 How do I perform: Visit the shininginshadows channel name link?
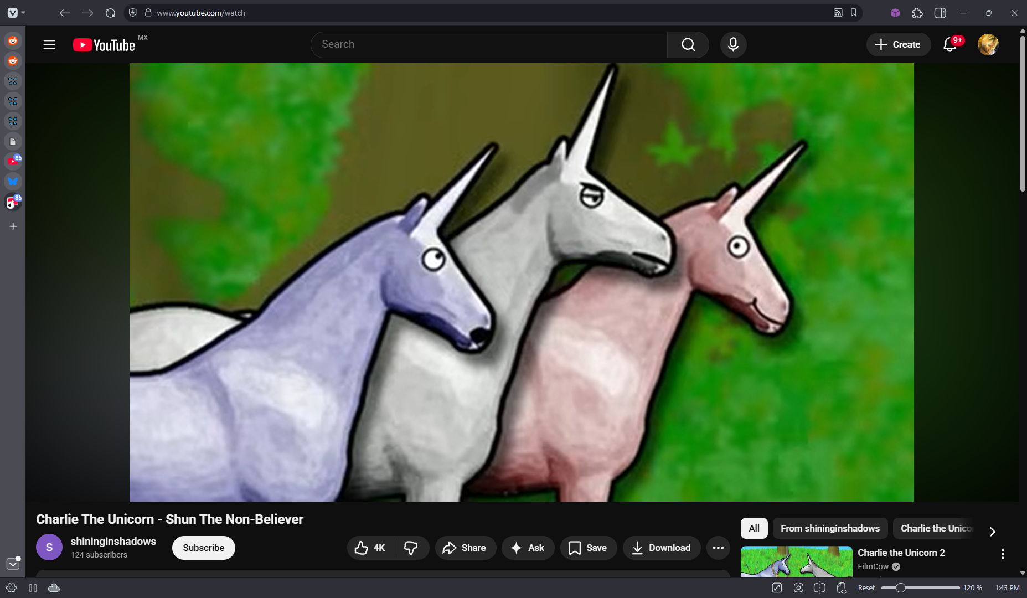coord(113,542)
